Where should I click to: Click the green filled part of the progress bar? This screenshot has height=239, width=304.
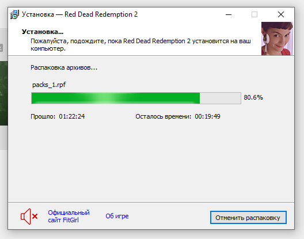(x=116, y=98)
